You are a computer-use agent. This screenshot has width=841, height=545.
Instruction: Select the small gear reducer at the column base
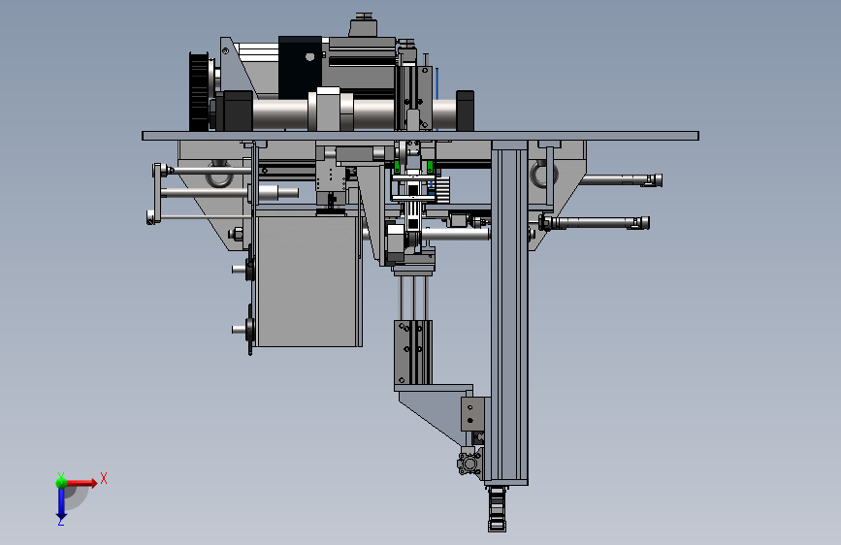(x=469, y=463)
